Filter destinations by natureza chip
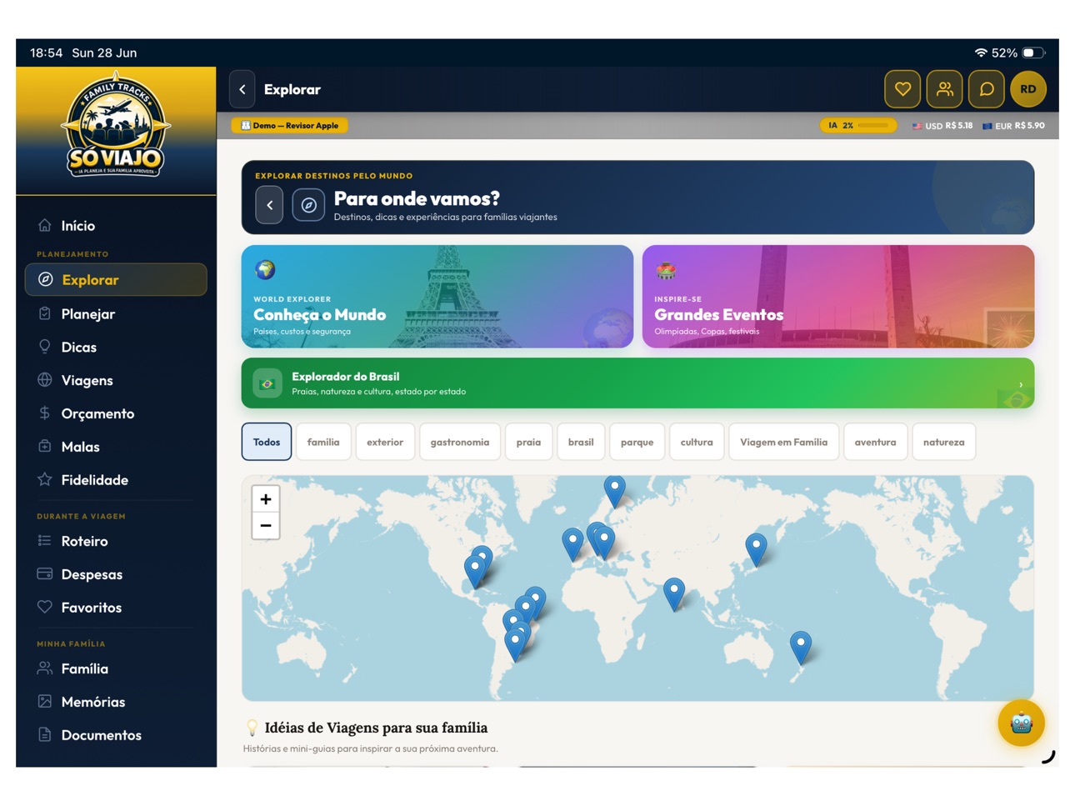 coord(943,442)
